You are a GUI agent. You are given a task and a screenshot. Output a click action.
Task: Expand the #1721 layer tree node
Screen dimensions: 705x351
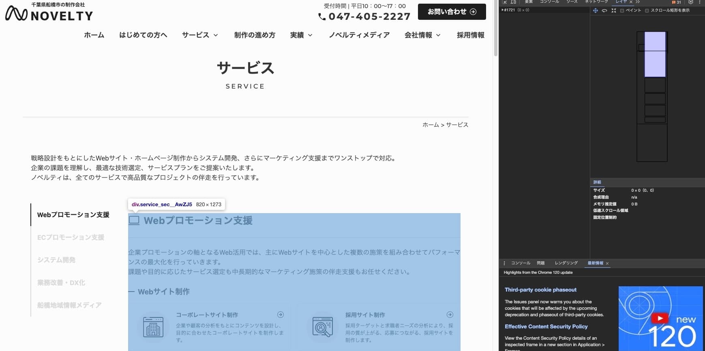503,10
